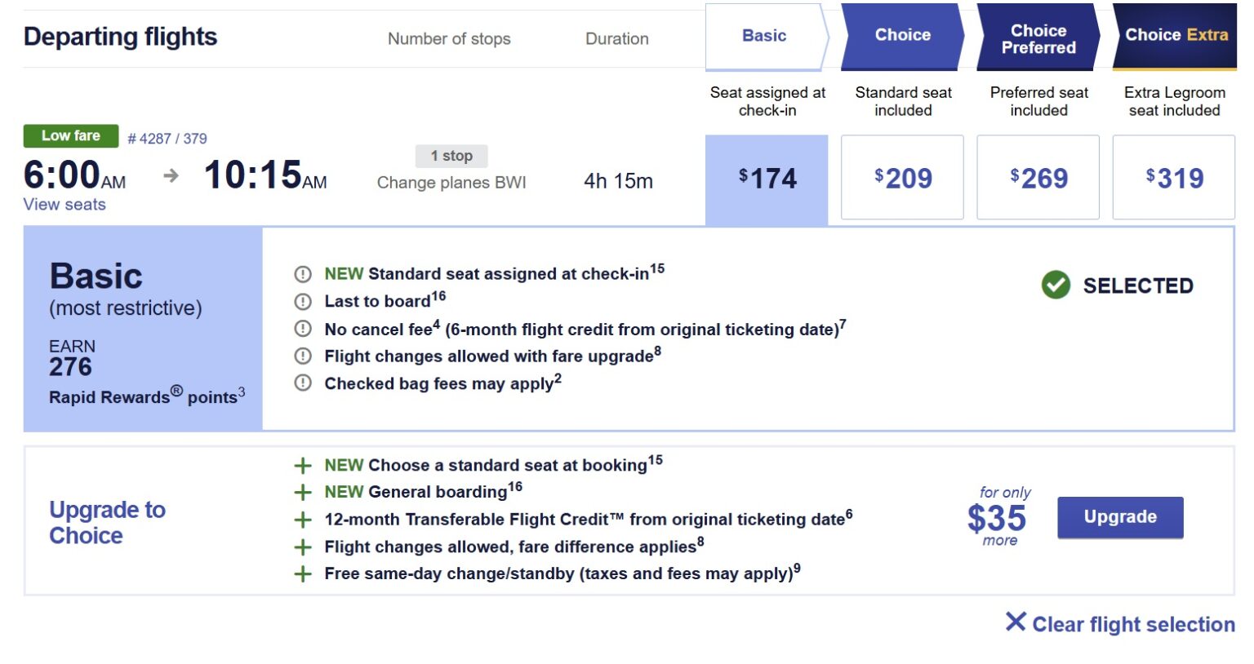1254x664 pixels.
Task: Open the View seats link
Action: [64, 204]
